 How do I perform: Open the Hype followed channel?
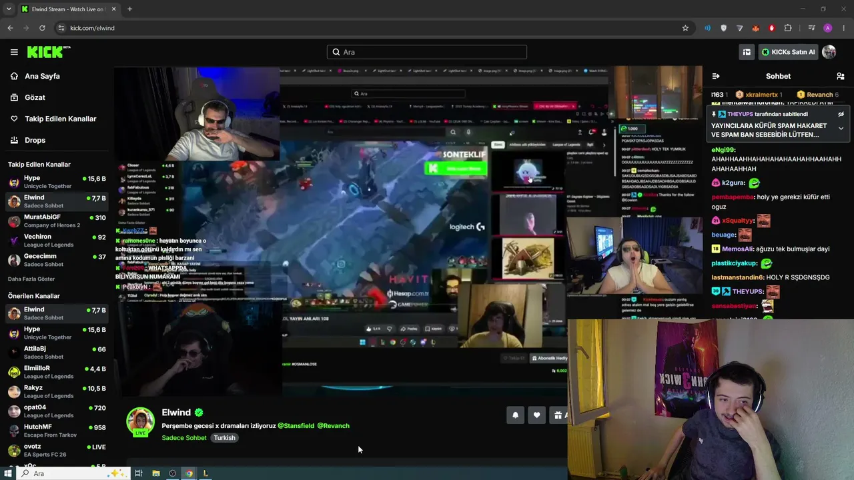coord(57,182)
